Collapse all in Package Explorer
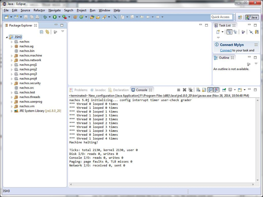The height and width of the screenshot is (197, 263). tap(42, 32)
